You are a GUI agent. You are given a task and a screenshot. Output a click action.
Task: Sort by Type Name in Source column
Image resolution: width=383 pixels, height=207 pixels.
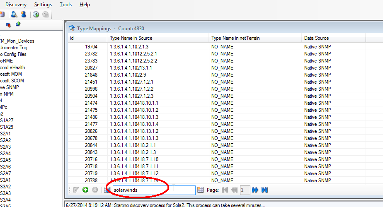131,38
